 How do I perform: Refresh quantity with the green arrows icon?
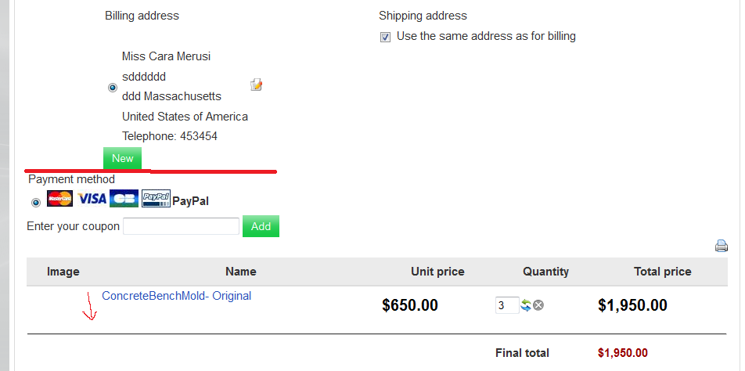pos(526,305)
